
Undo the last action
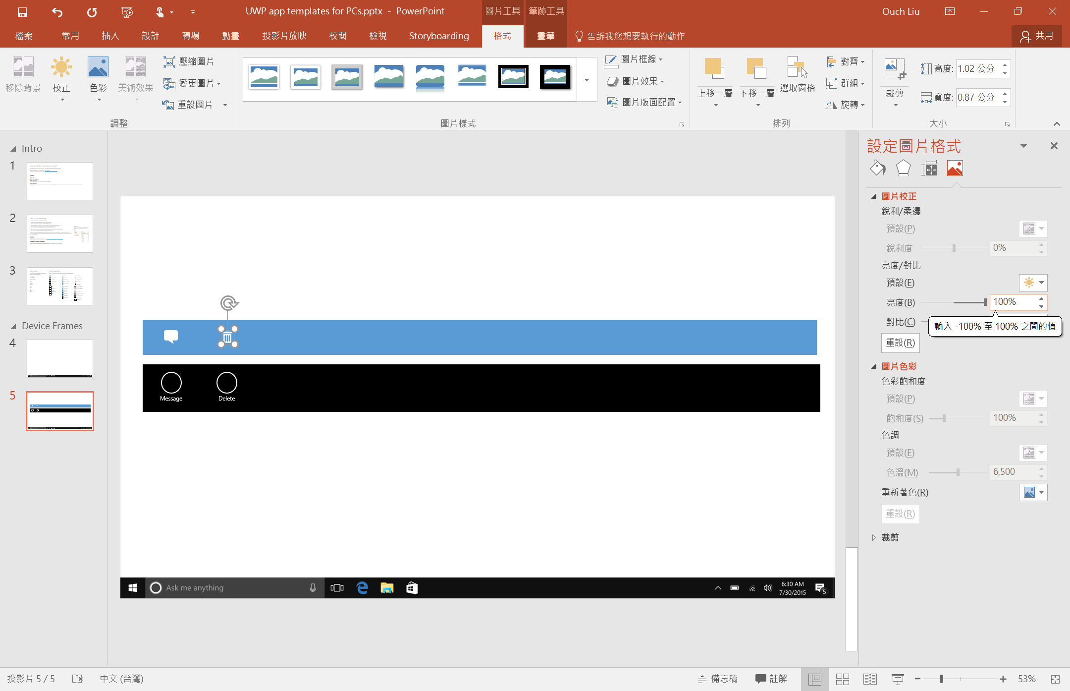tap(57, 12)
